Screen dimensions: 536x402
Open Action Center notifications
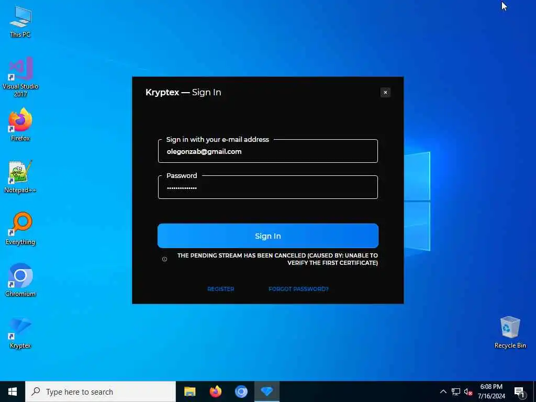(x=520, y=392)
